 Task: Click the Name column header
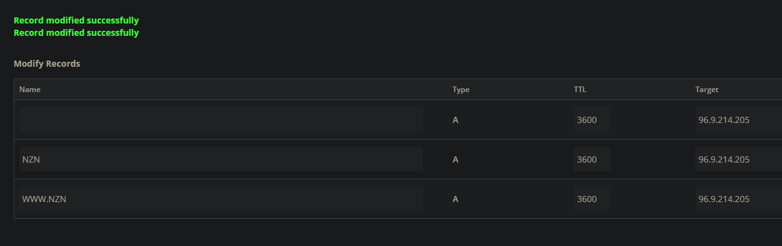point(30,90)
